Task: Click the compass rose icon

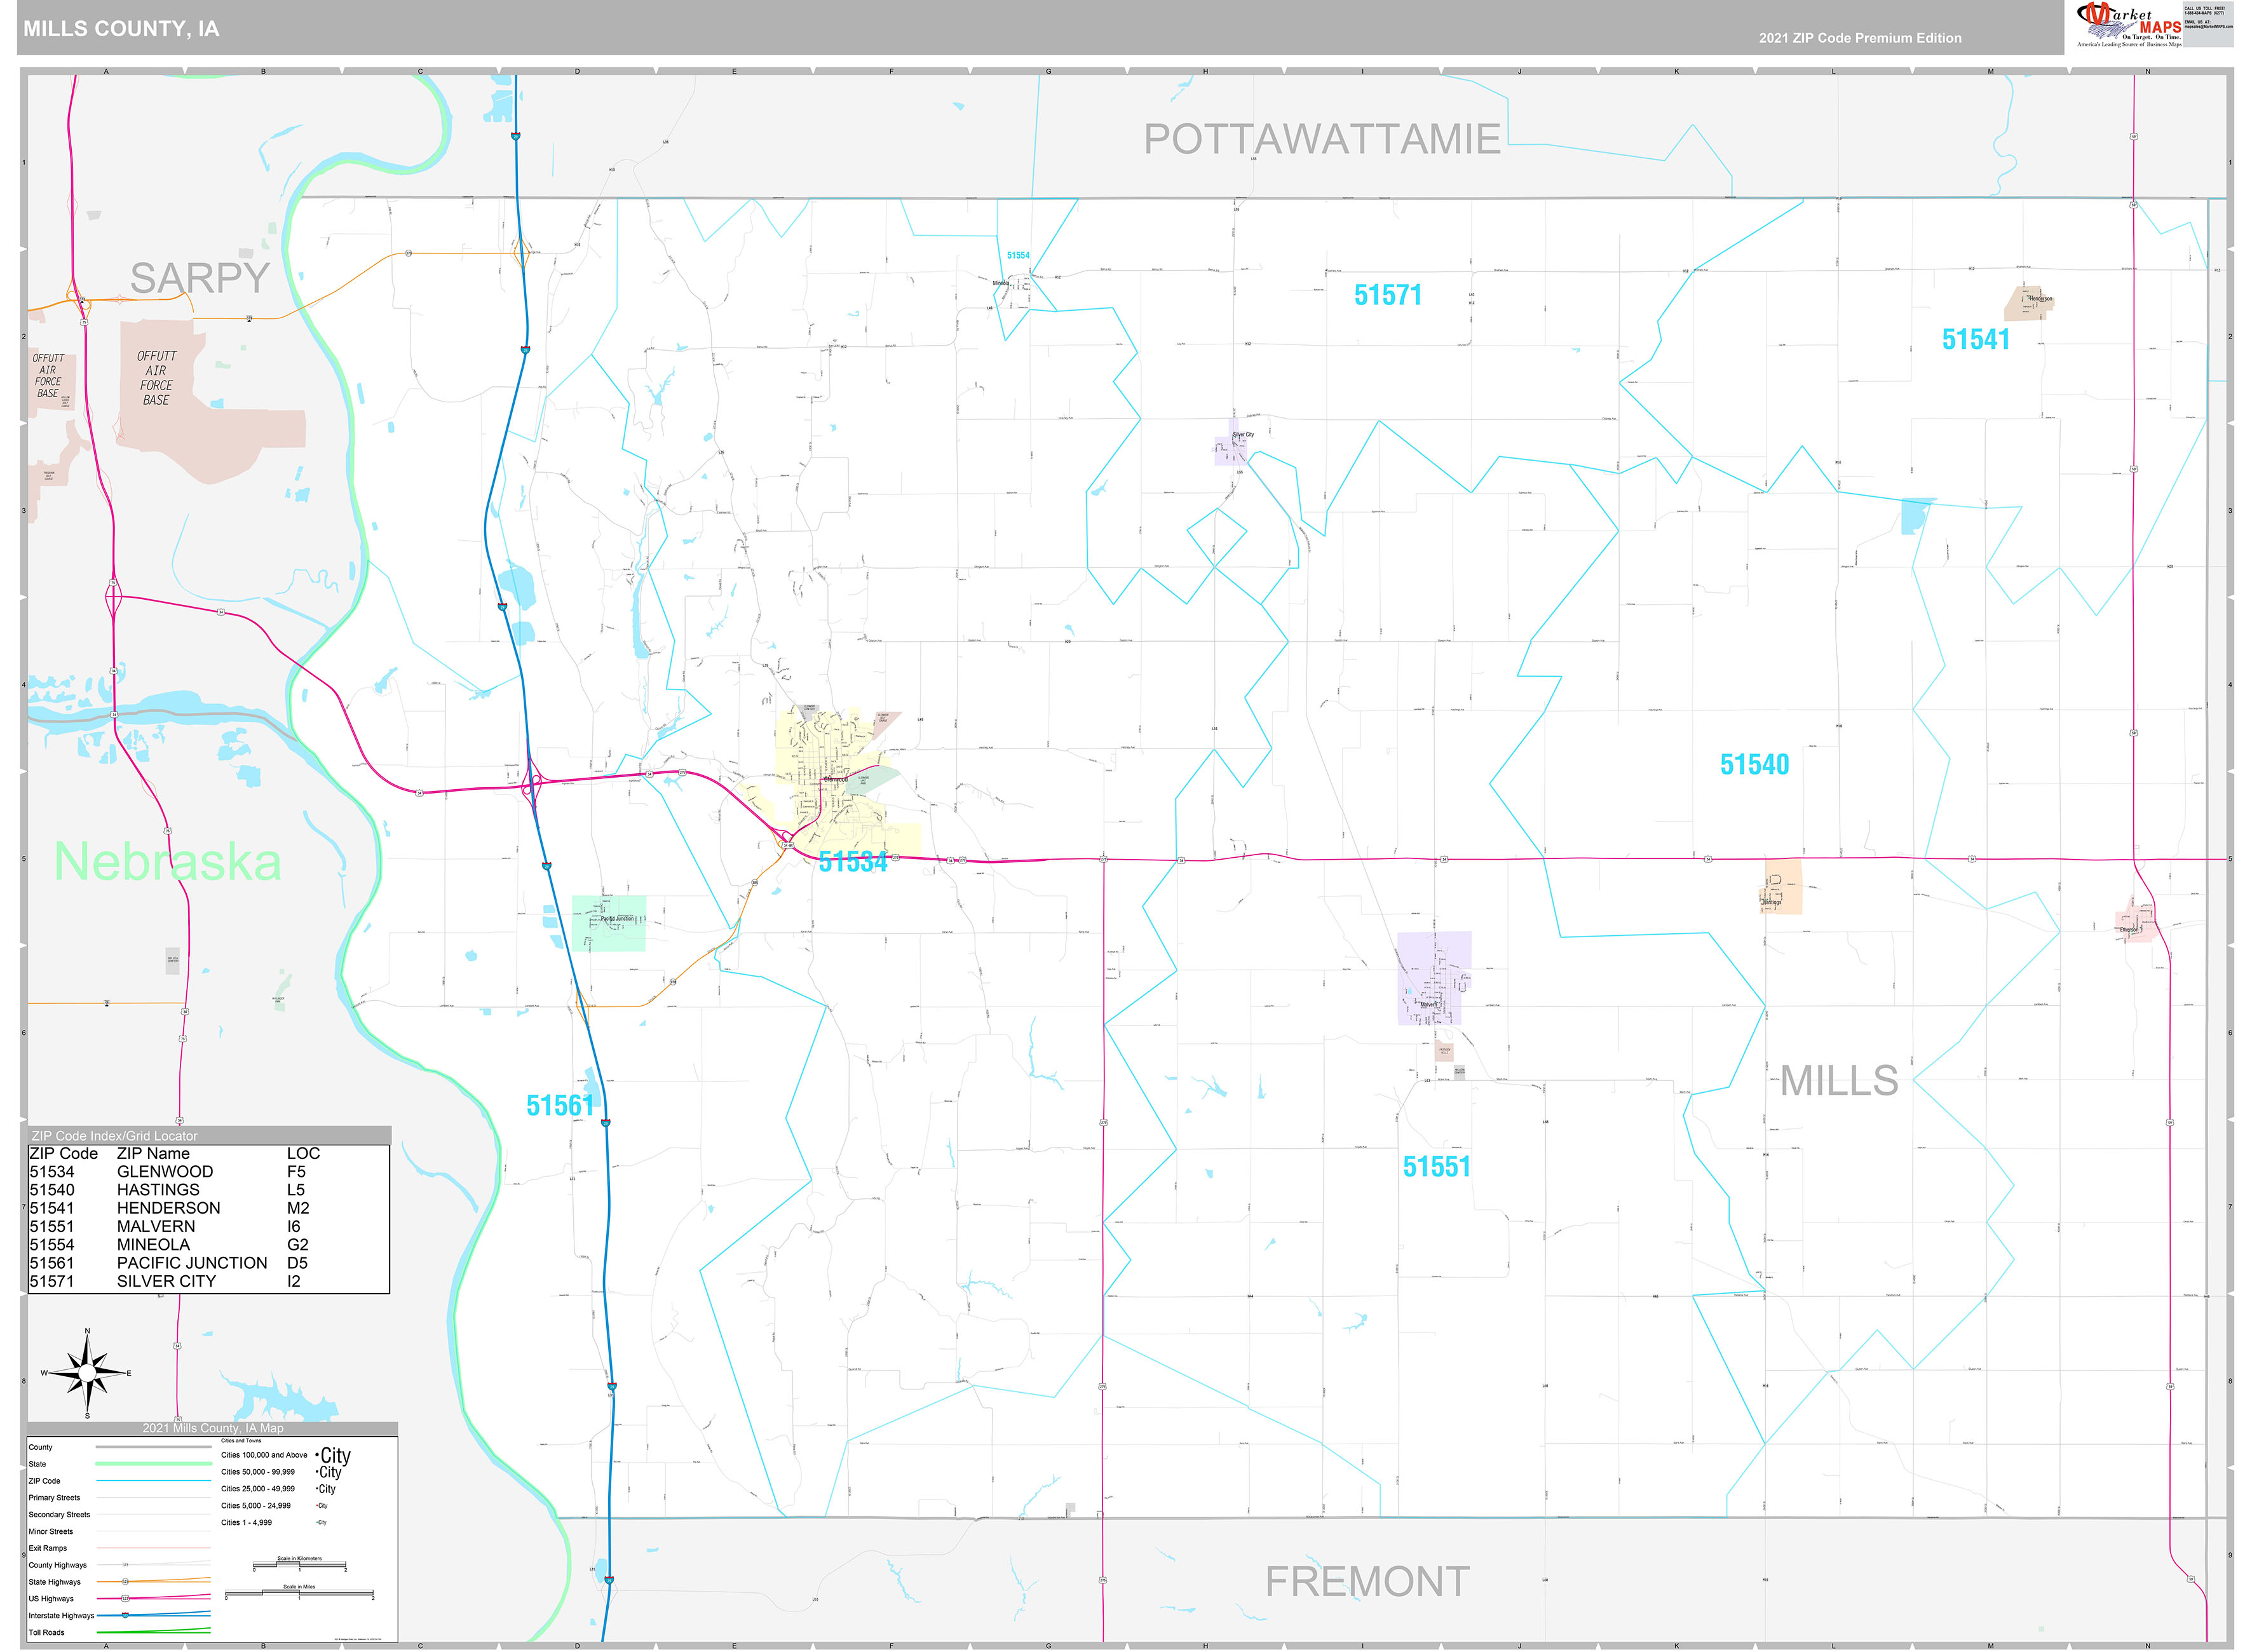Action: pos(88,1372)
